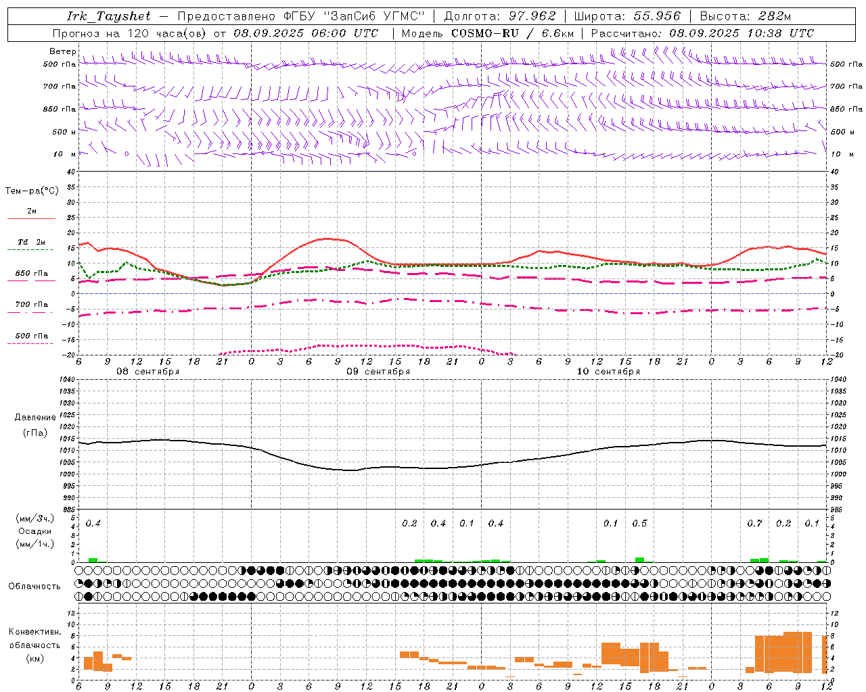This screenshot has height=692, width=866.
Task: Click the '(мм/3ч.)' precipitation unit label
Action: 35,519
